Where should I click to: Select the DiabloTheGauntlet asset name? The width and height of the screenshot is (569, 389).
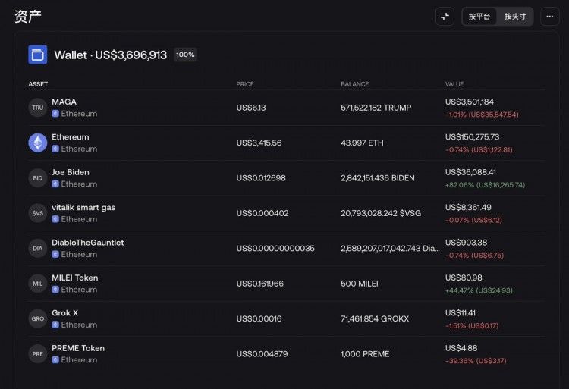tap(87, 243)
